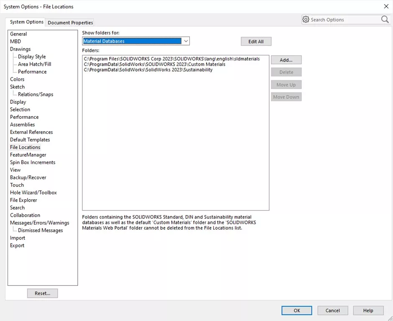Switch to the Document Properties tab
The image size is (393, 321).
click(69, 23)
